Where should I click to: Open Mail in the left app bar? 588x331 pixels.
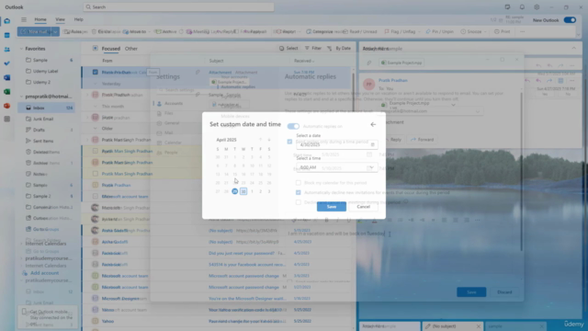(7, 21)
